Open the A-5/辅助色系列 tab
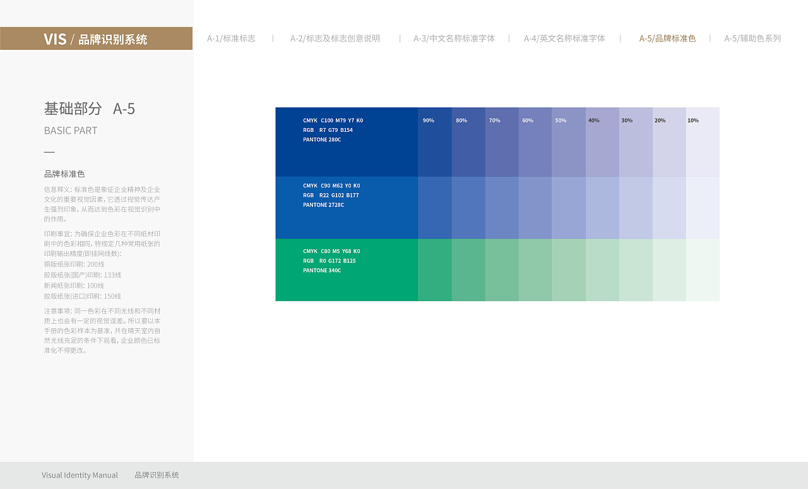 click(x=752, y=38)
